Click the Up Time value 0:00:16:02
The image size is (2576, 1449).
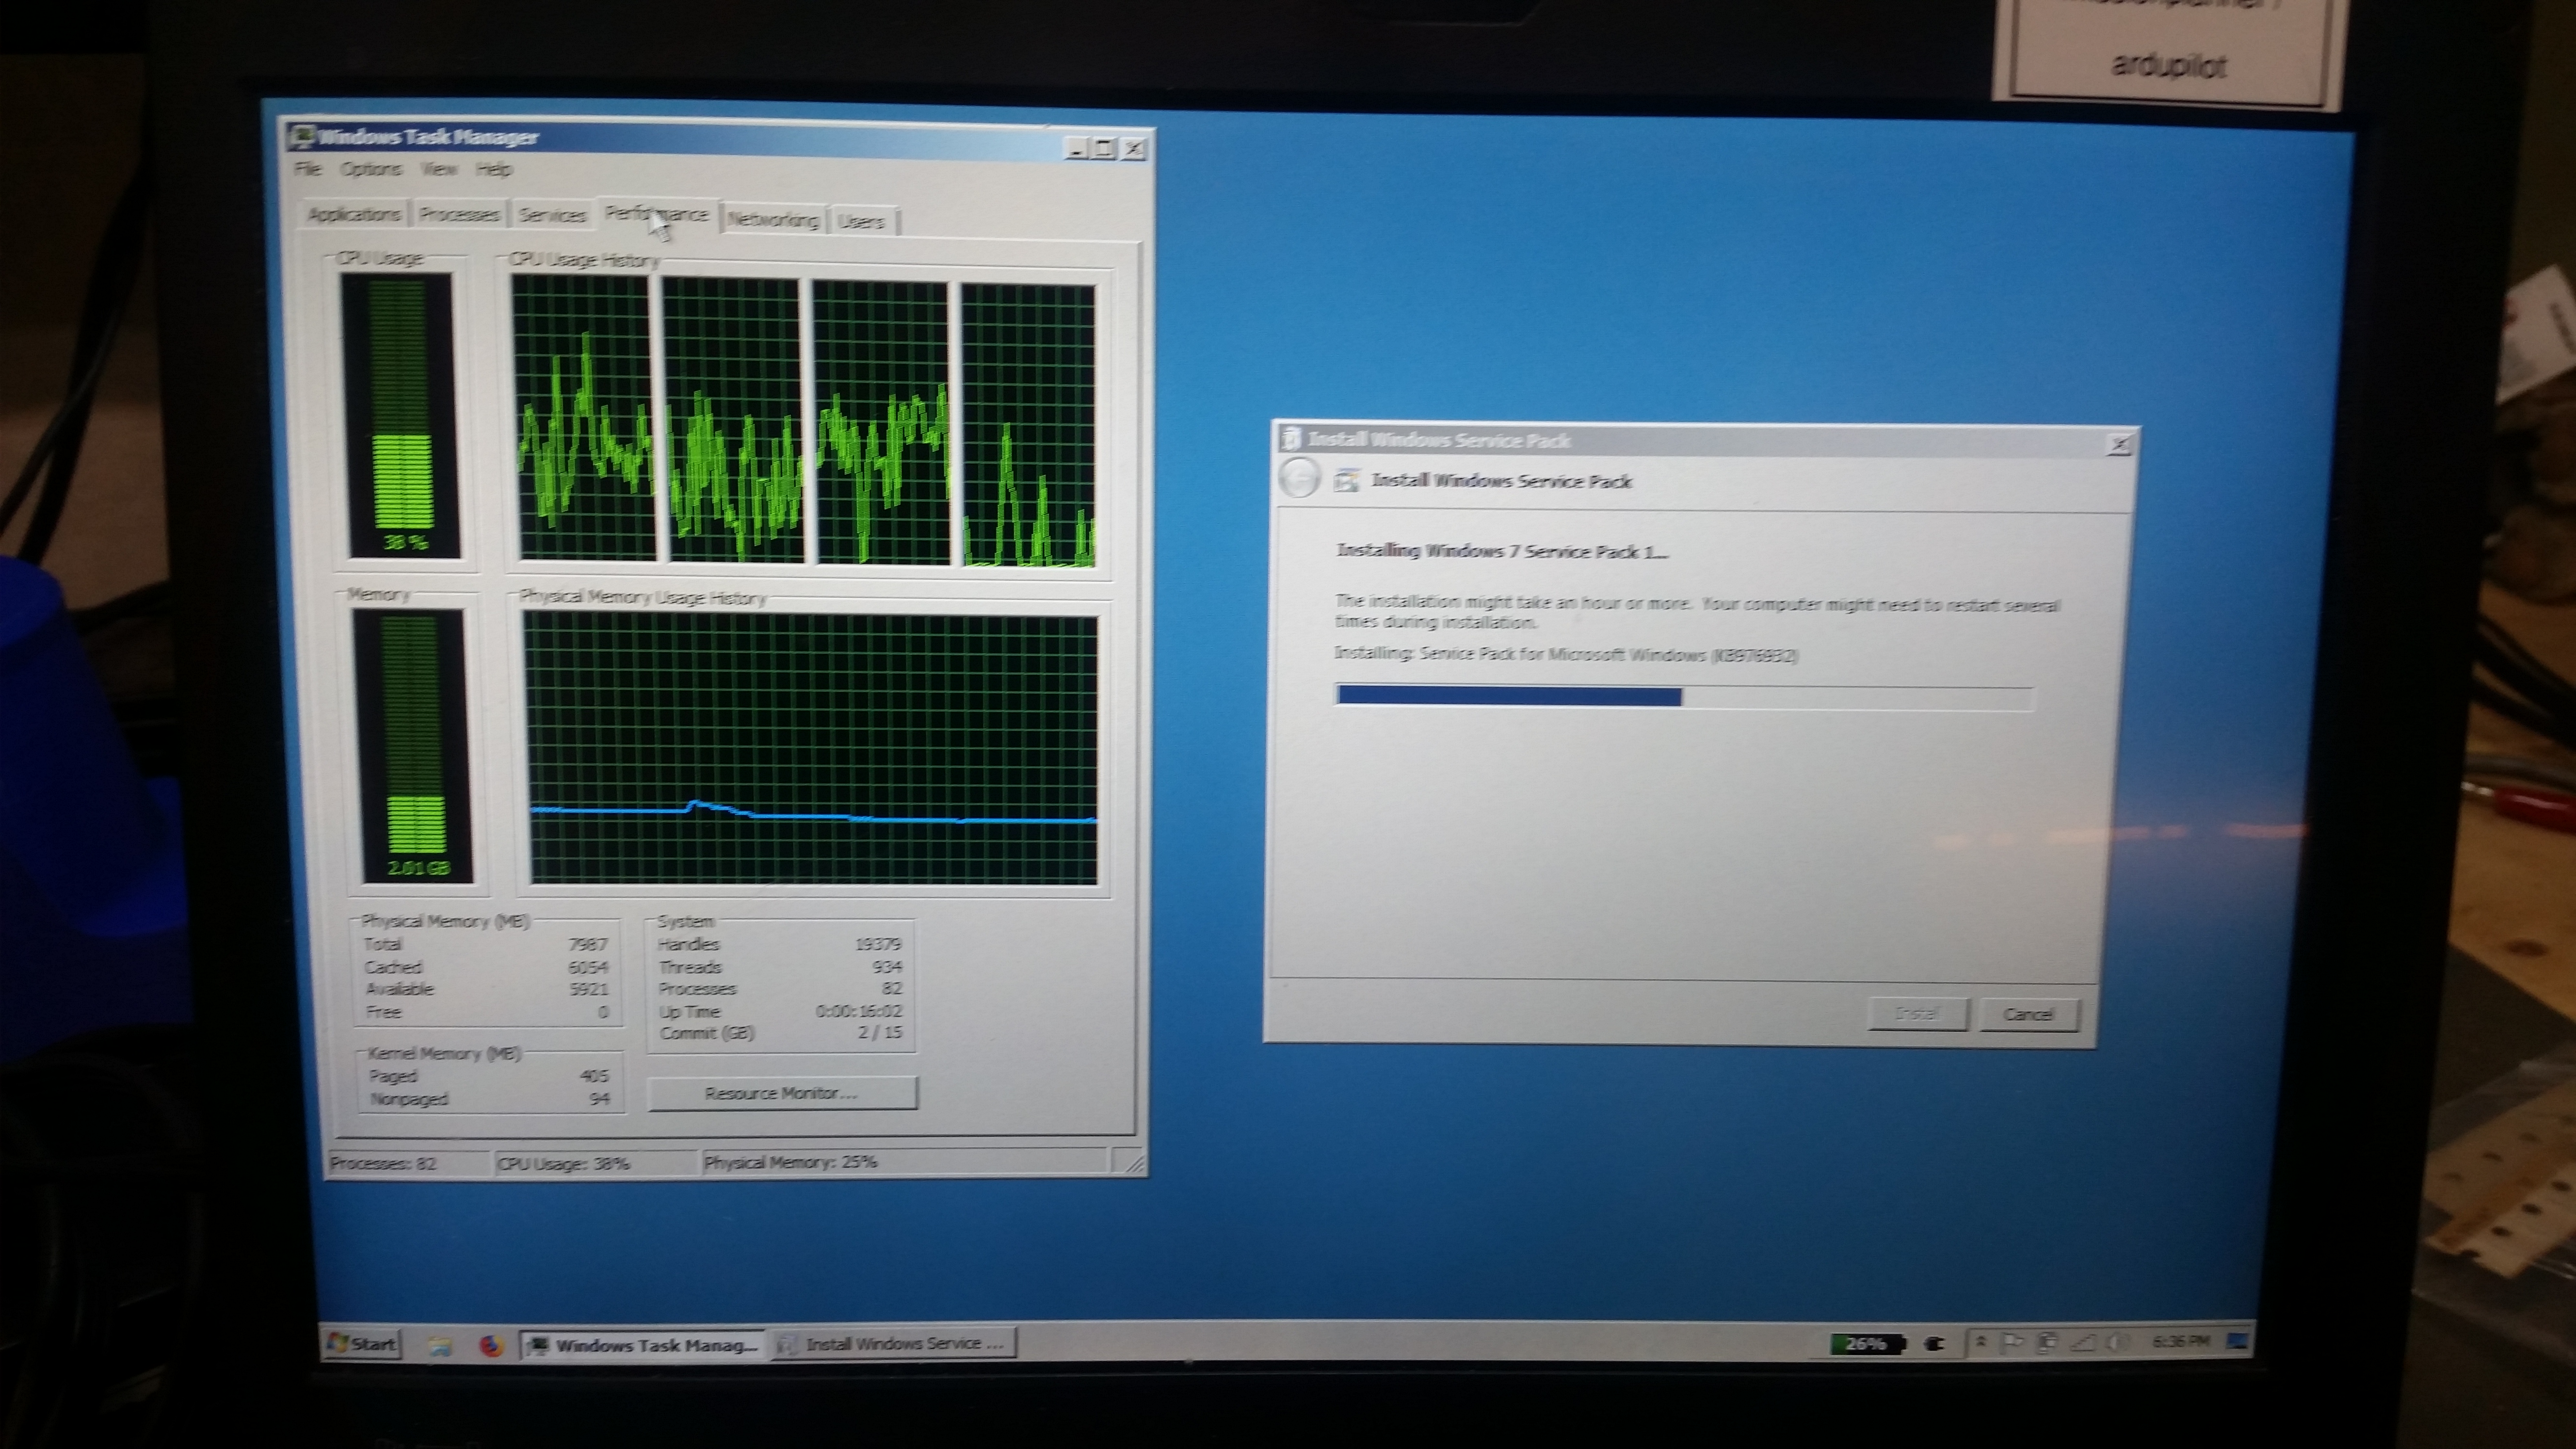(x=858, y=1011)
